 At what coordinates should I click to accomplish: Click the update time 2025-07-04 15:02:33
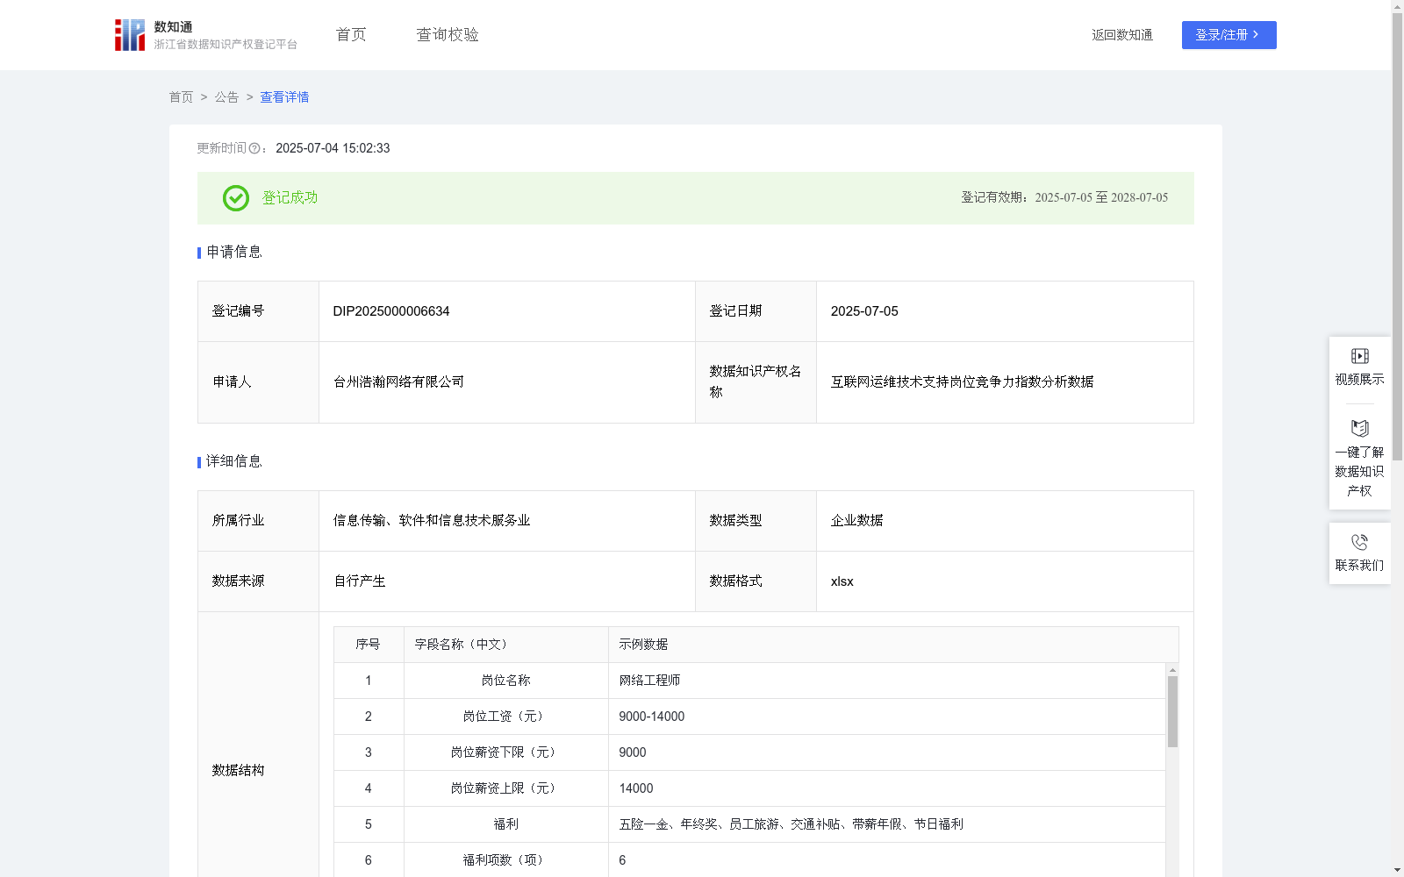tap(333, 148)
